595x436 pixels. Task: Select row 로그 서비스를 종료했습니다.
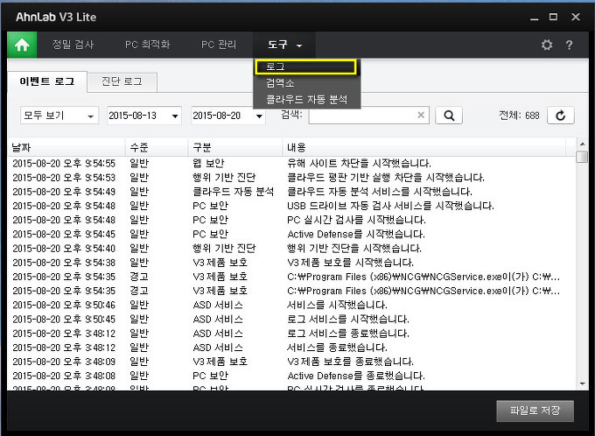point(291,334)
